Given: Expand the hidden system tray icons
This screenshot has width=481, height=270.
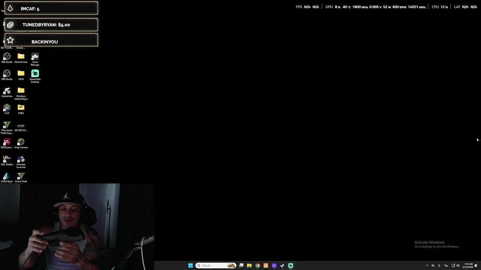Looking at the screenshot, I should [x=427, y=265].
